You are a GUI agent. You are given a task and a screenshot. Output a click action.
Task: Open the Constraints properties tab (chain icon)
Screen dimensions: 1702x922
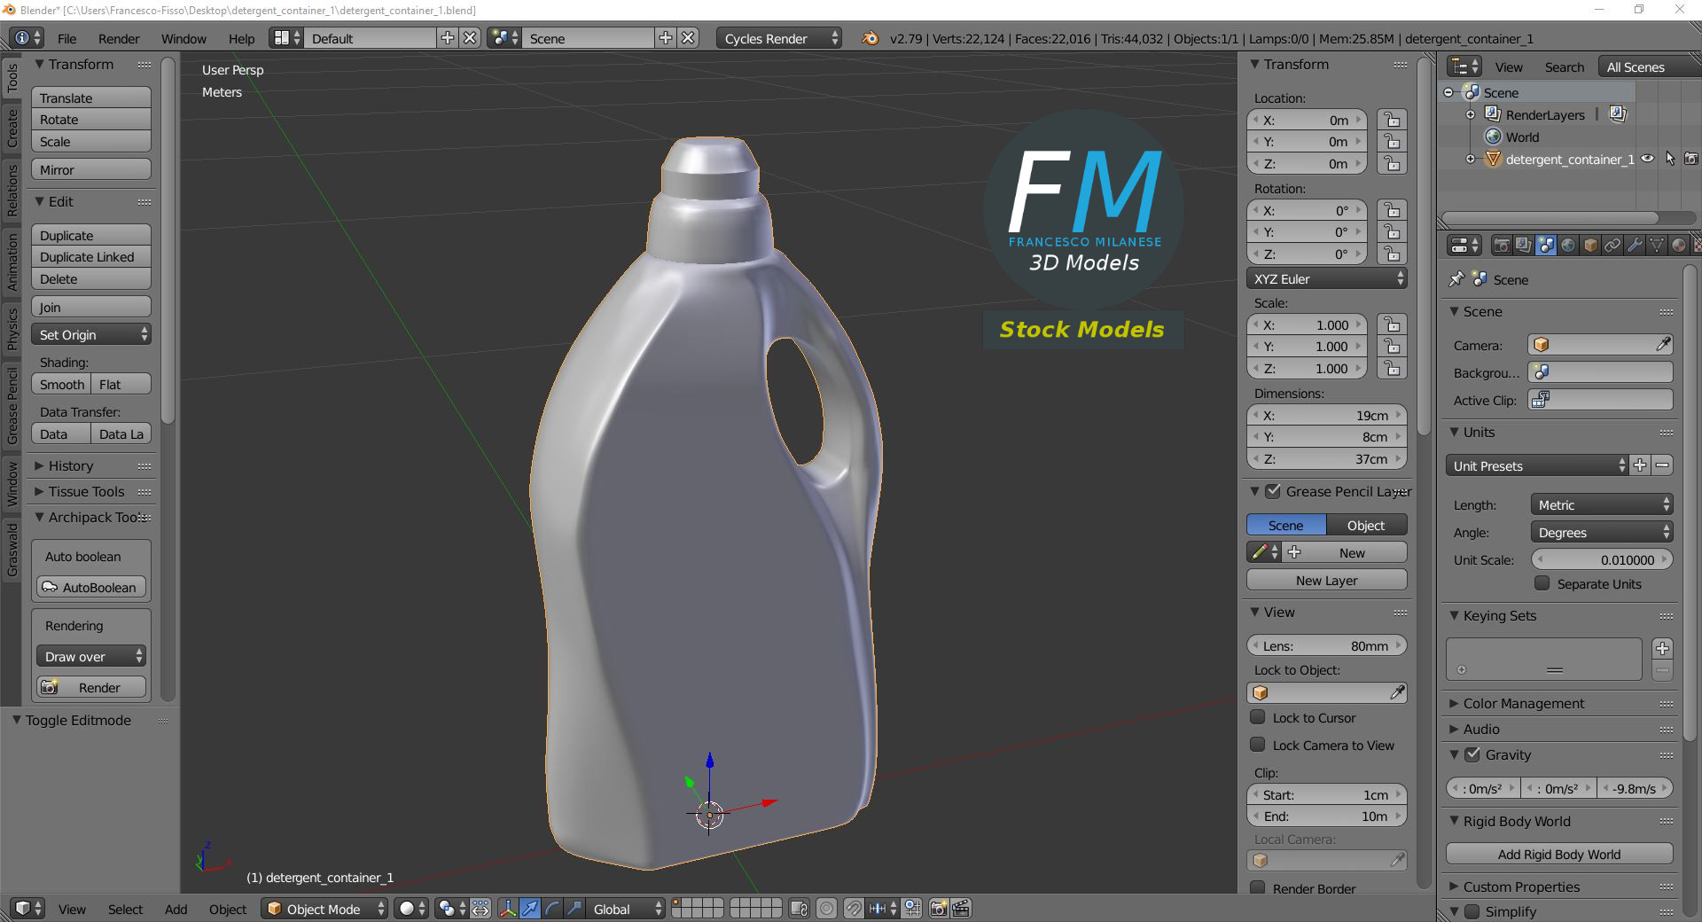click(1612, 246)
